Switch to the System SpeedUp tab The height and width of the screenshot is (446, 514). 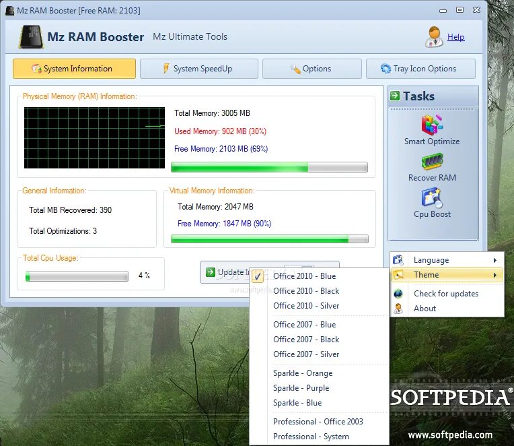(199, 69)
